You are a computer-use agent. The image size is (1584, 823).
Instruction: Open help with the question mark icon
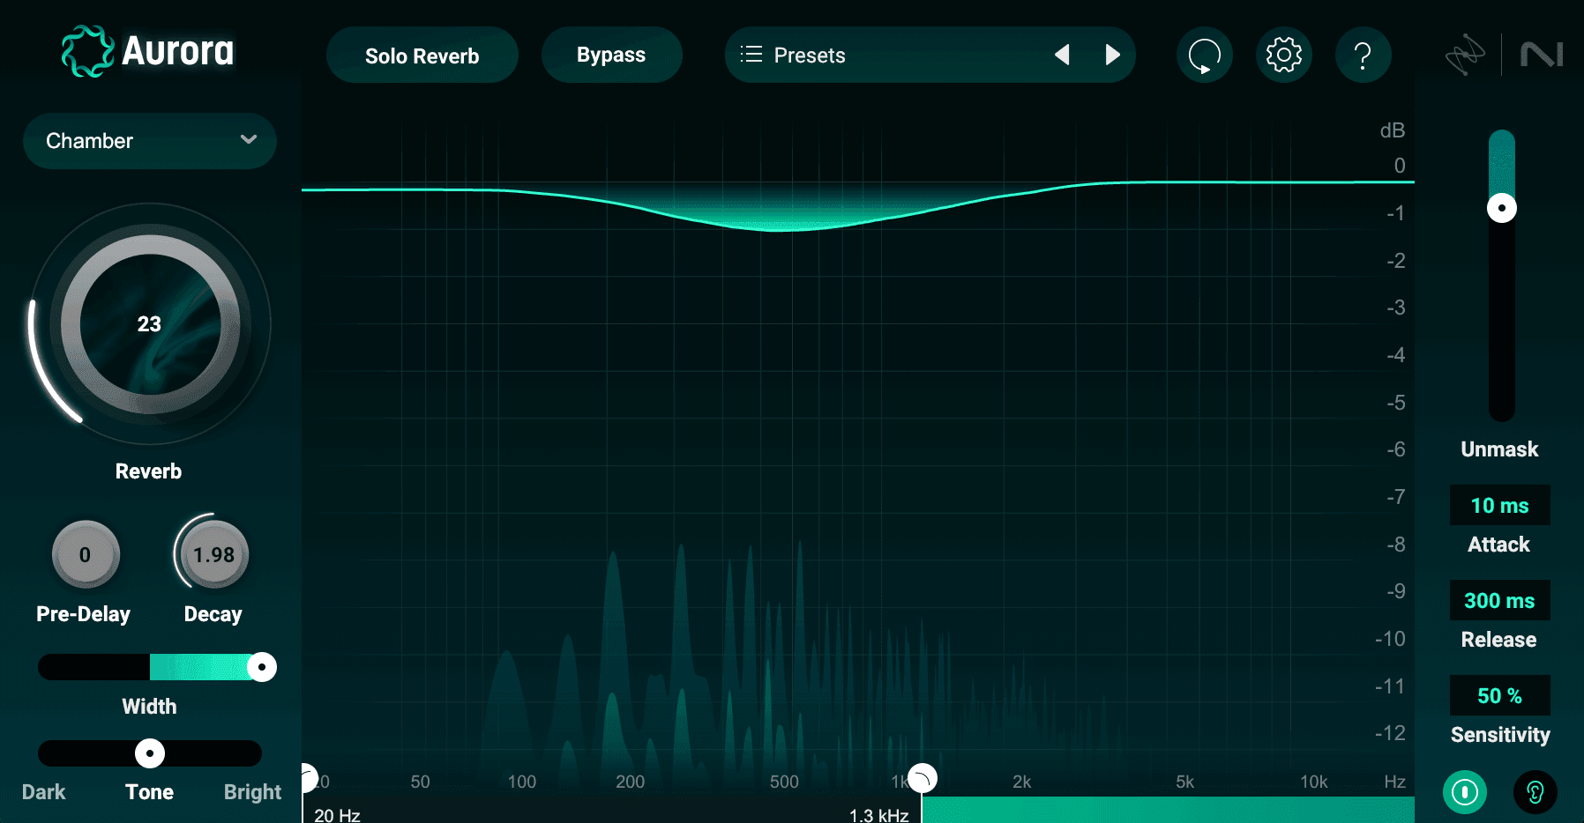coord(1364,55)
